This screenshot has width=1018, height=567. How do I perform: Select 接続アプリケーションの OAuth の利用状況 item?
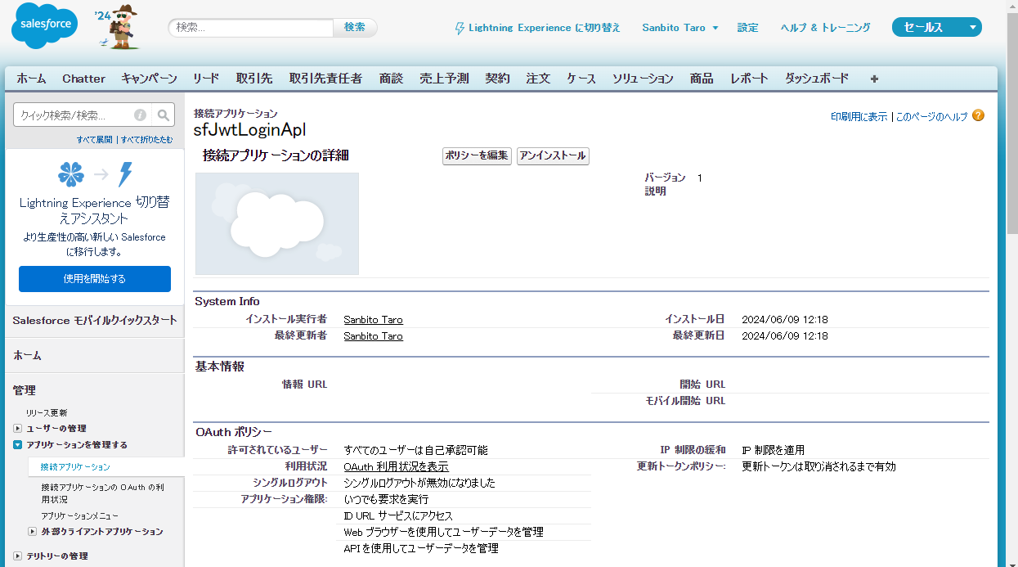coord(103,493)
